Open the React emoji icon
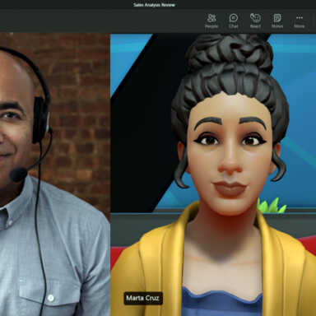The height and width of the screenshot is (316, 316). [x=255, y=18]
